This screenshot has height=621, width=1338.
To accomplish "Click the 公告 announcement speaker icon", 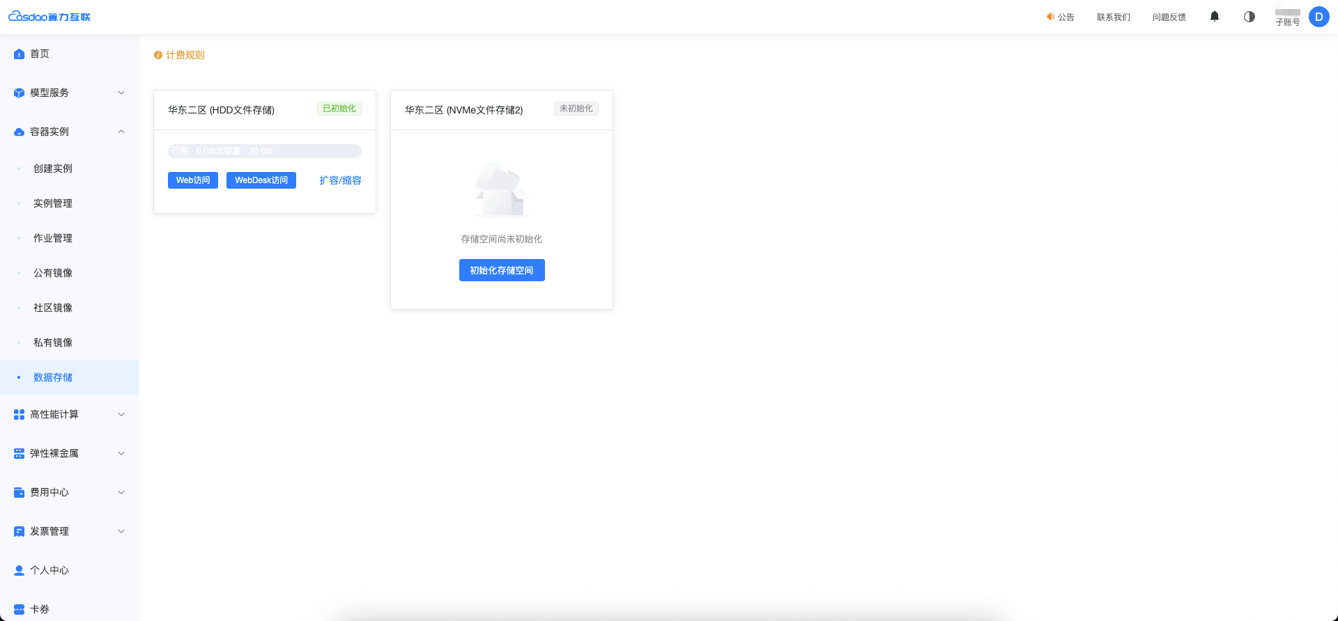I will (1050, 17).
